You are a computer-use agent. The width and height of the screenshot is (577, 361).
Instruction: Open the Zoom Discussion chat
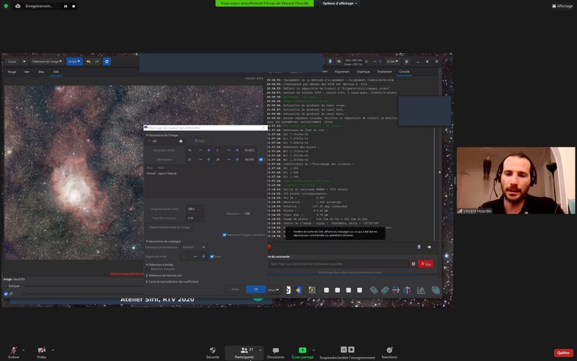click(276, 353)
